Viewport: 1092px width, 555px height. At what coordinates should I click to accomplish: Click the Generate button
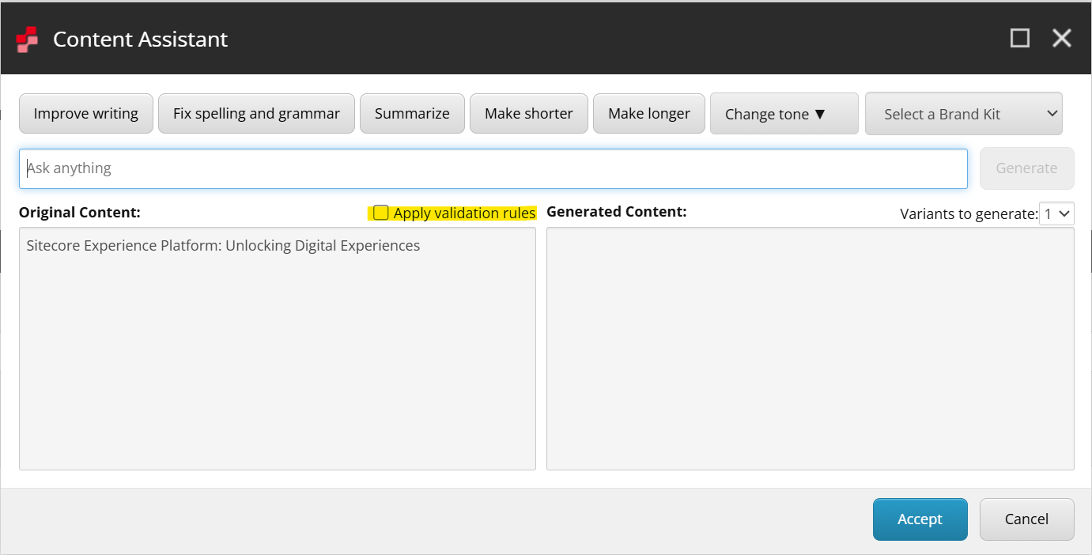tap(1026, 168)
